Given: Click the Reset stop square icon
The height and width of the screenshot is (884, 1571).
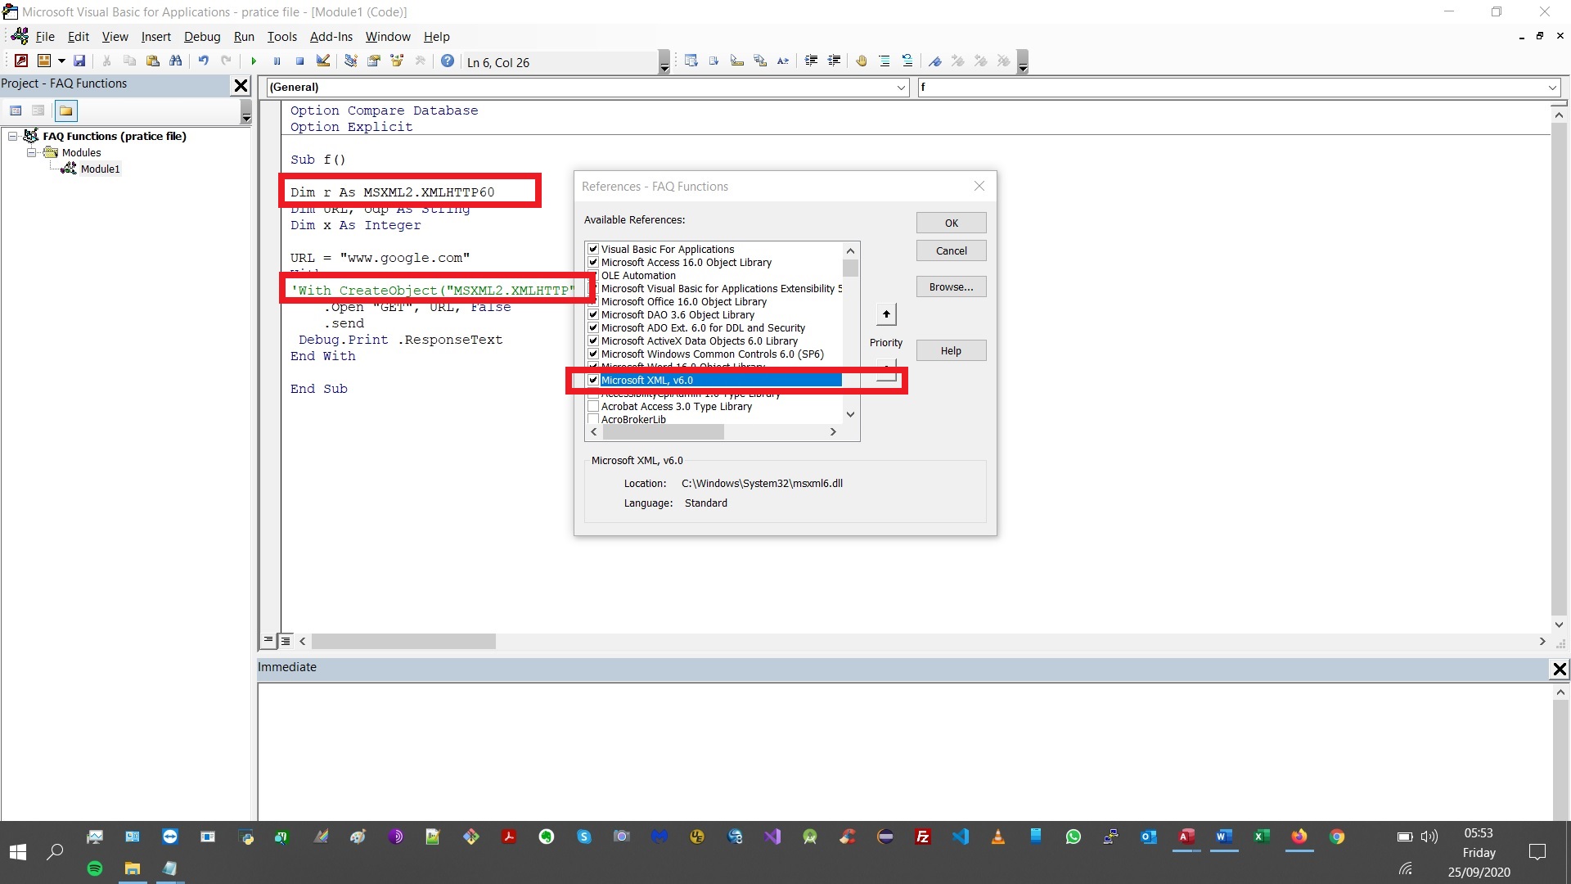Looking at the screenshot, I should [299, 61].
